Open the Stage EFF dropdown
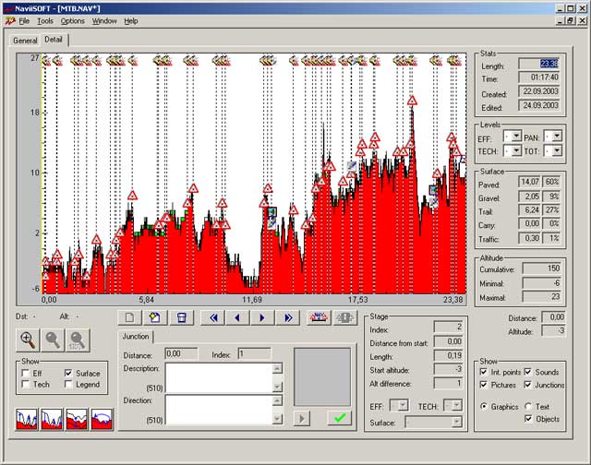 (x=403, y=406)
